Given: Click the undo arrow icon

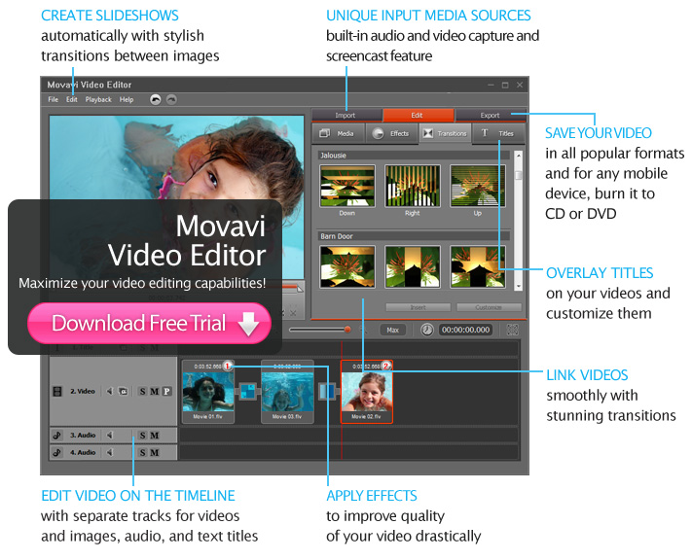Looking at the screenshot, I should [155, 99].
